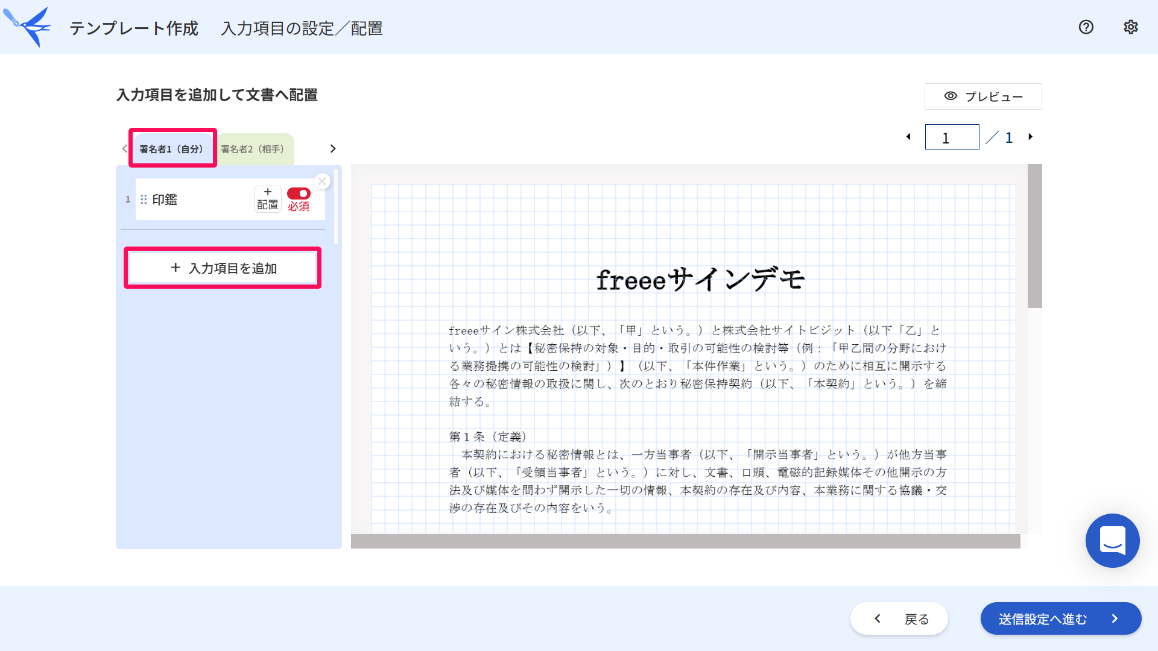Open settings gear icon

point(1130,27)
